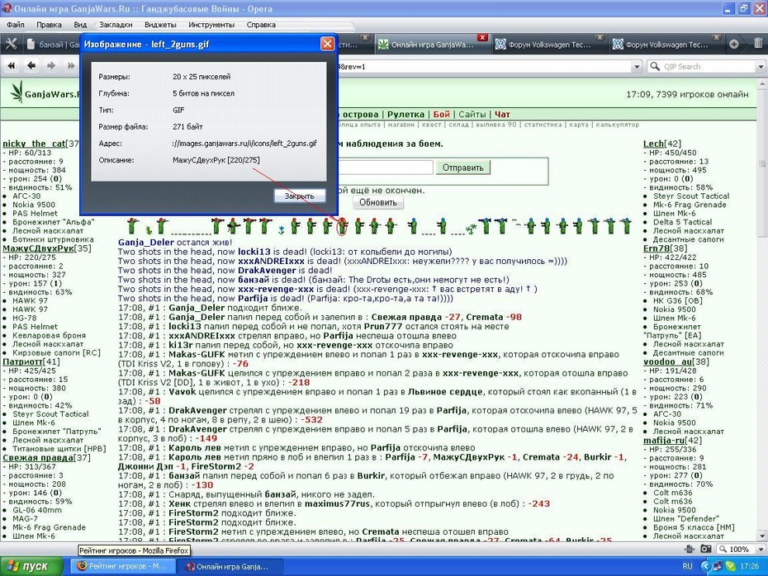768x576 pixels.
Task: Click the Skype tray icon
Action: coord(730,566)
